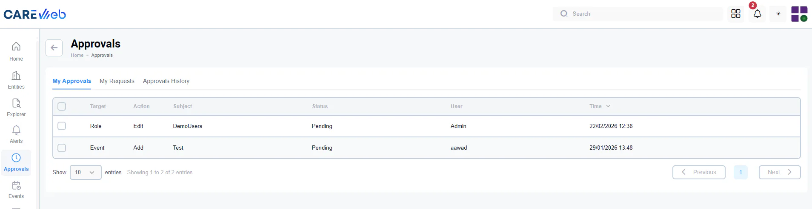The image size is (812, 209).
Task: Click the 22/02/2026 12:38 time cell
Action: [x=611, y=126]
